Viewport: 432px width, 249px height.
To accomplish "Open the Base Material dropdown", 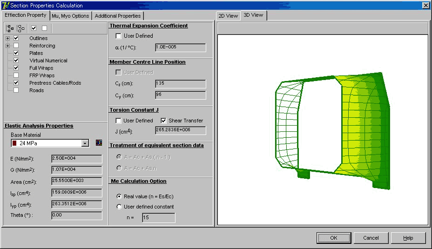I will [x=85, y=143].
